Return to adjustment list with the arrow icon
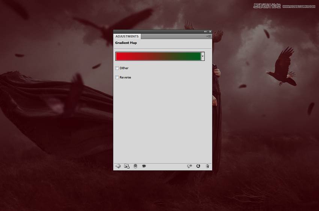The height and width of the screenshot is (211, 319). [x=118, y=166]
